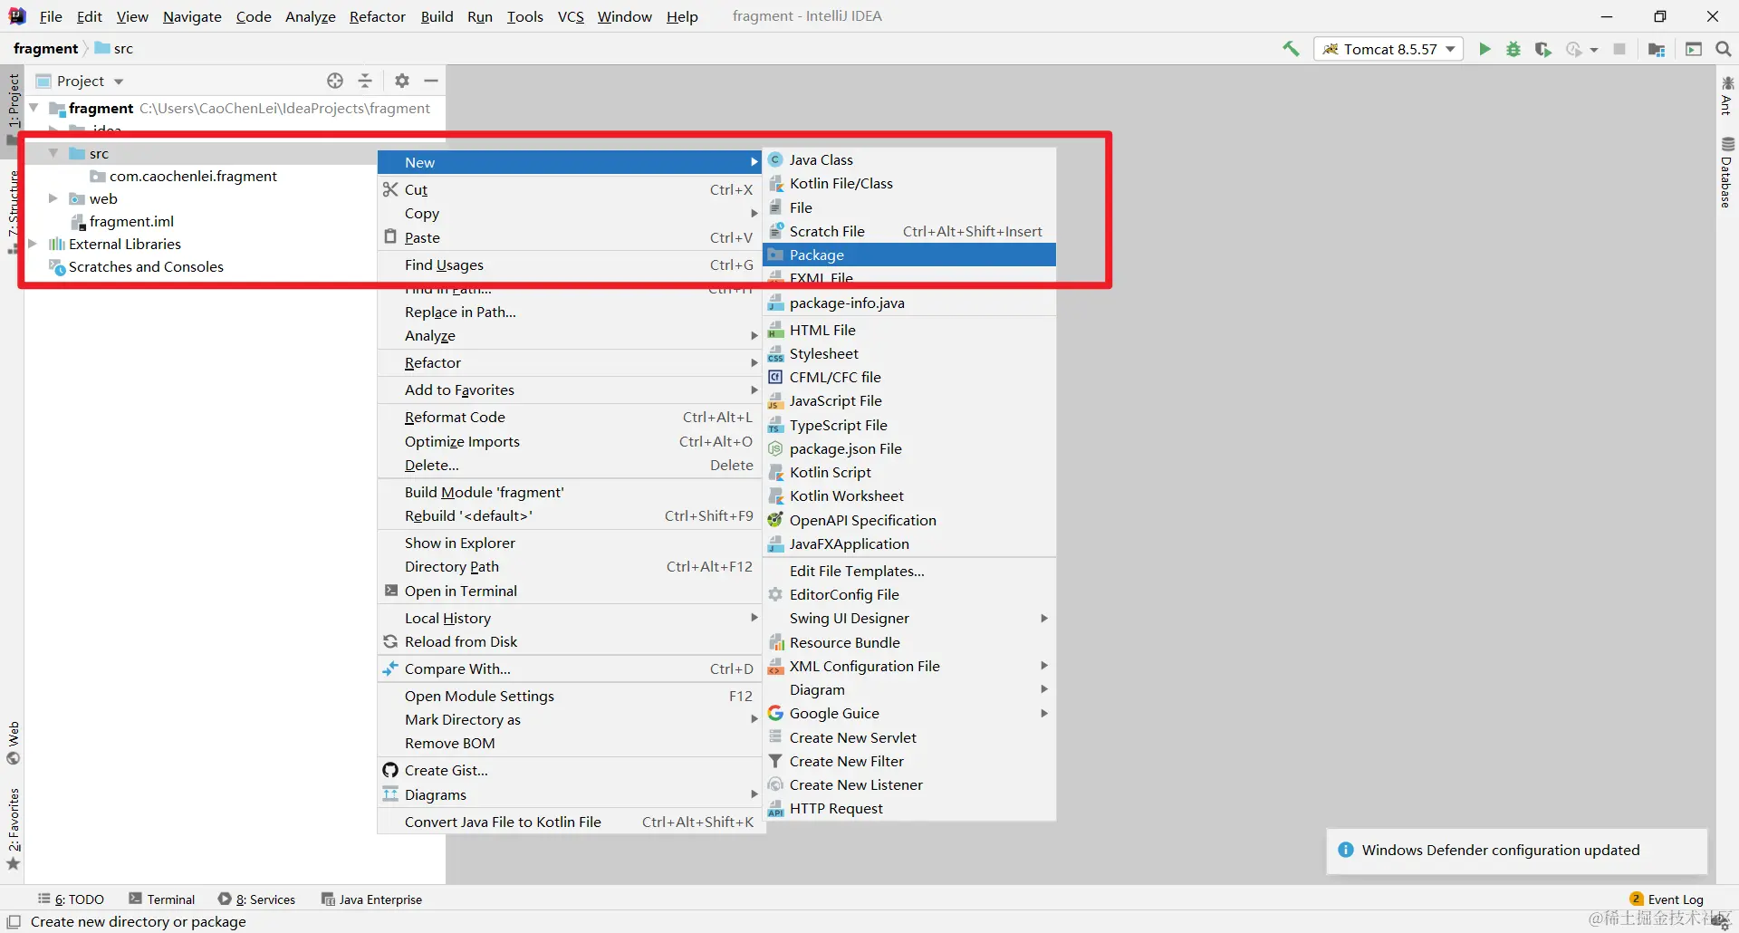Image resolution: width=1739 pixels, height=933 pixels.
Task: Click the Build Project hammer icon
Action: click(x=1291, y=49)
